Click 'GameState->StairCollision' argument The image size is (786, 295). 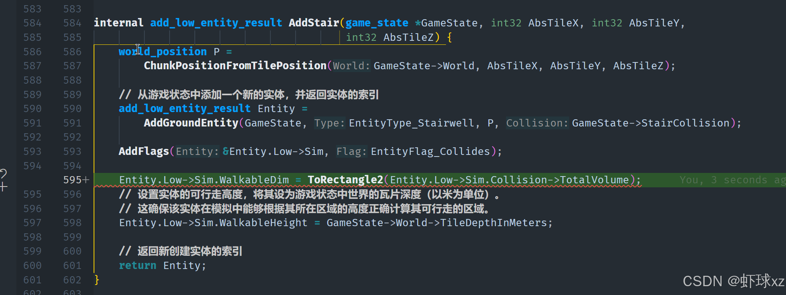click(x=651, y=123)
